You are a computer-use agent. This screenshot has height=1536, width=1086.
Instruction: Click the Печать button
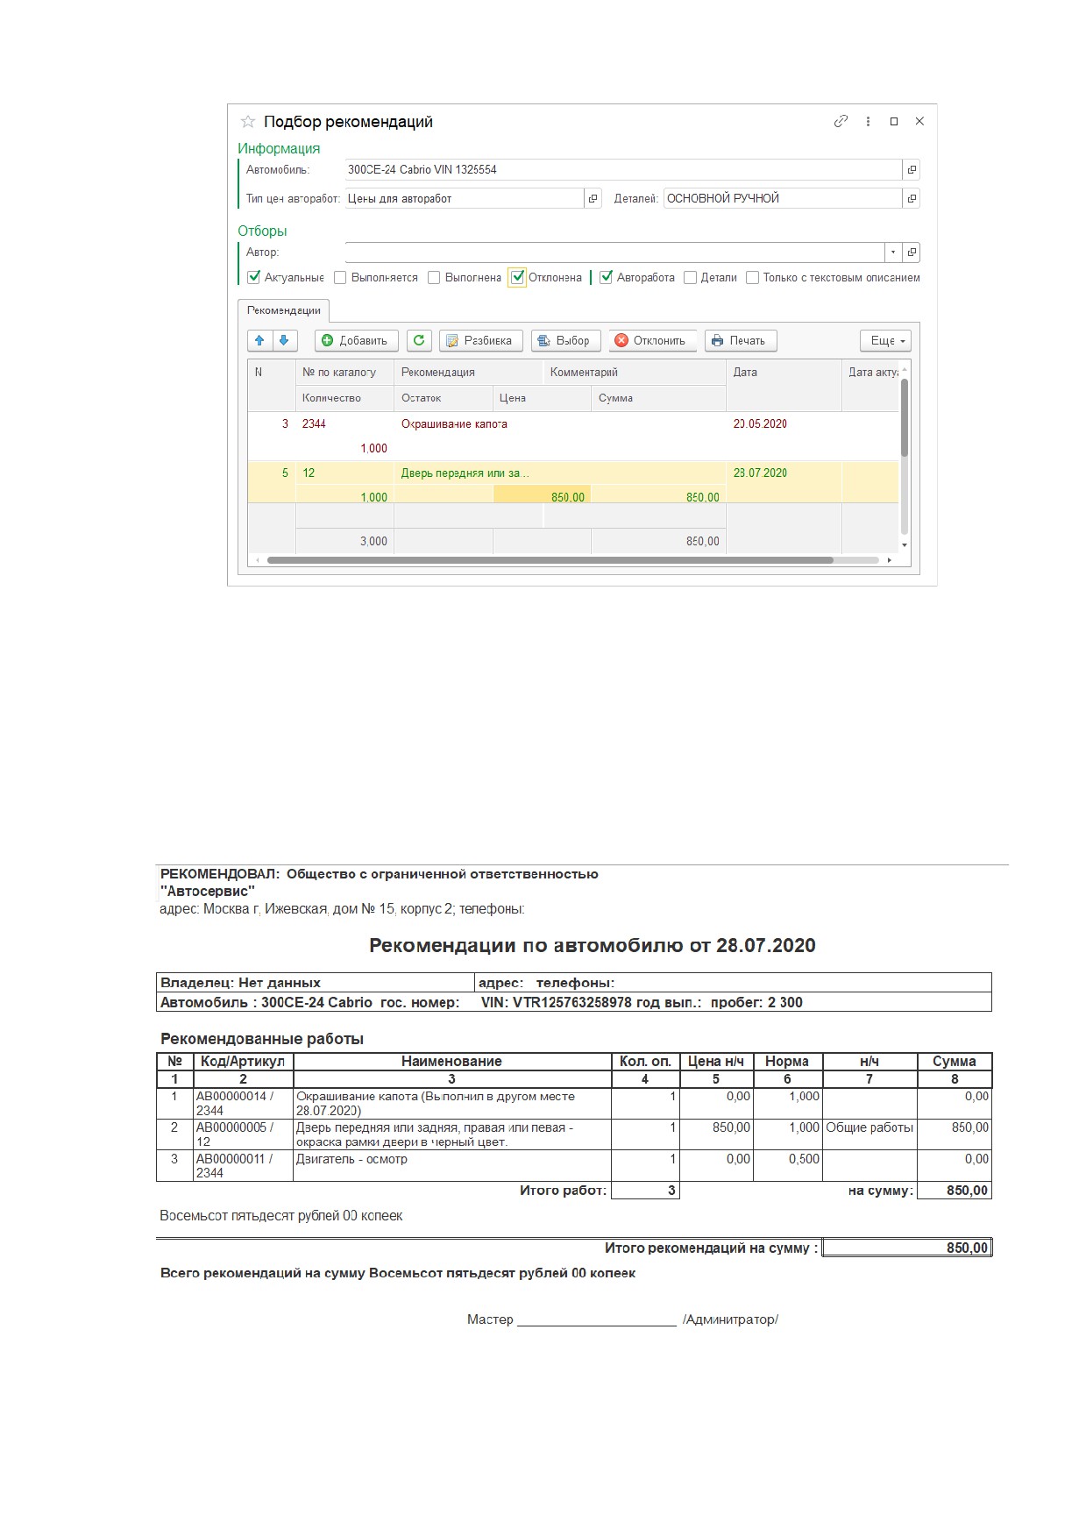[x=741, y=340]
